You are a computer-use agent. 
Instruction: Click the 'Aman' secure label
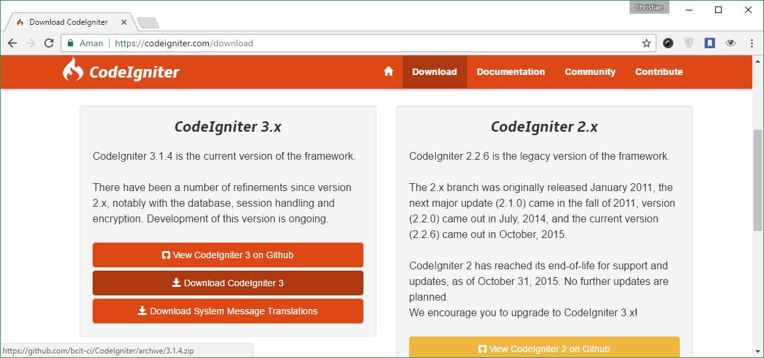91,43
